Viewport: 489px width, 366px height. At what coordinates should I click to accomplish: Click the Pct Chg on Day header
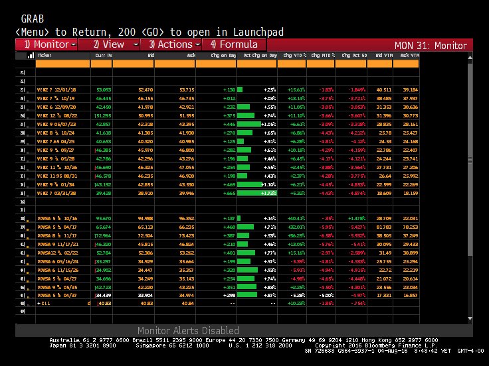[260, 56]
